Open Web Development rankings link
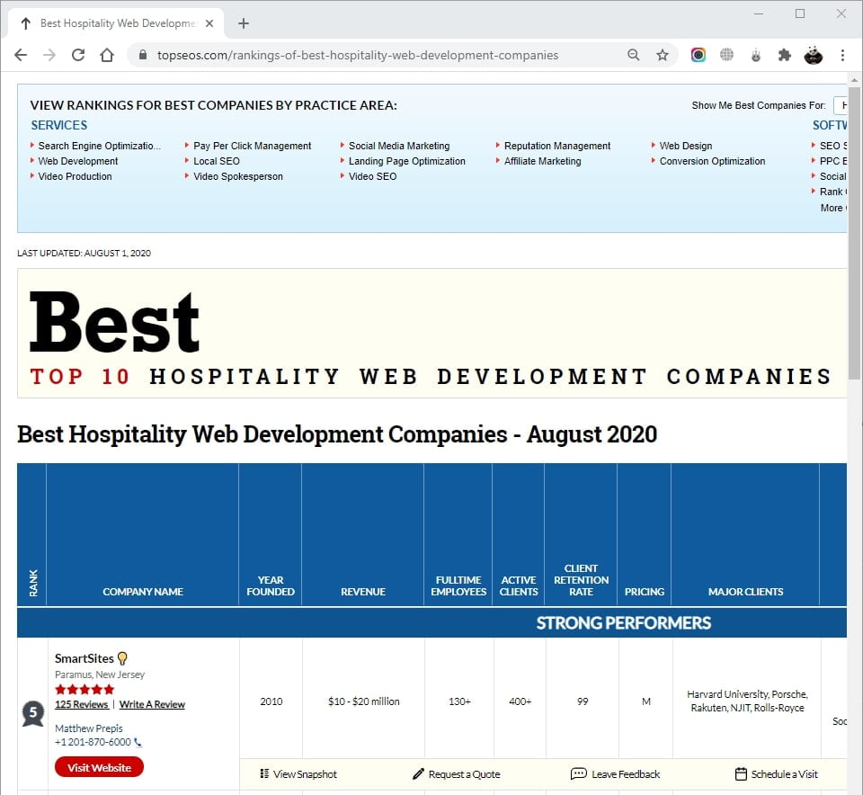The width and height of the screenshot is (863, 795). point(77,161)
